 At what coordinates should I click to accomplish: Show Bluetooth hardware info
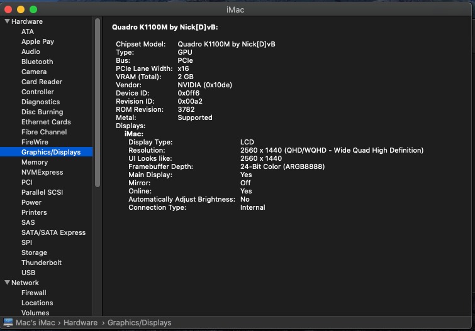click(x=37, y=62)
